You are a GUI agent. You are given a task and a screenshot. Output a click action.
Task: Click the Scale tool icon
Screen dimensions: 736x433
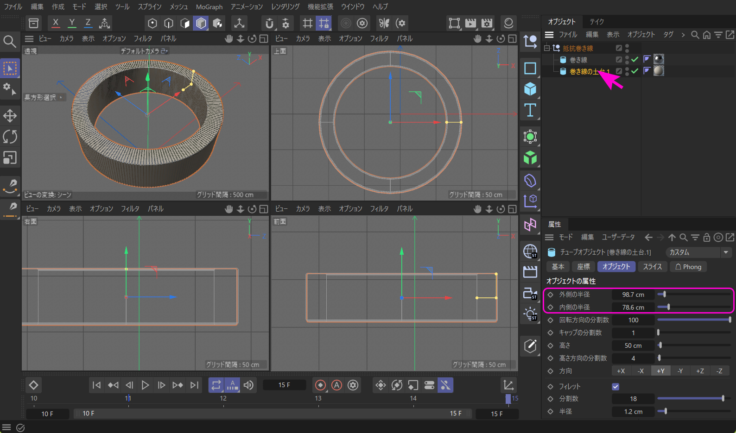click(x=10, y=158)
